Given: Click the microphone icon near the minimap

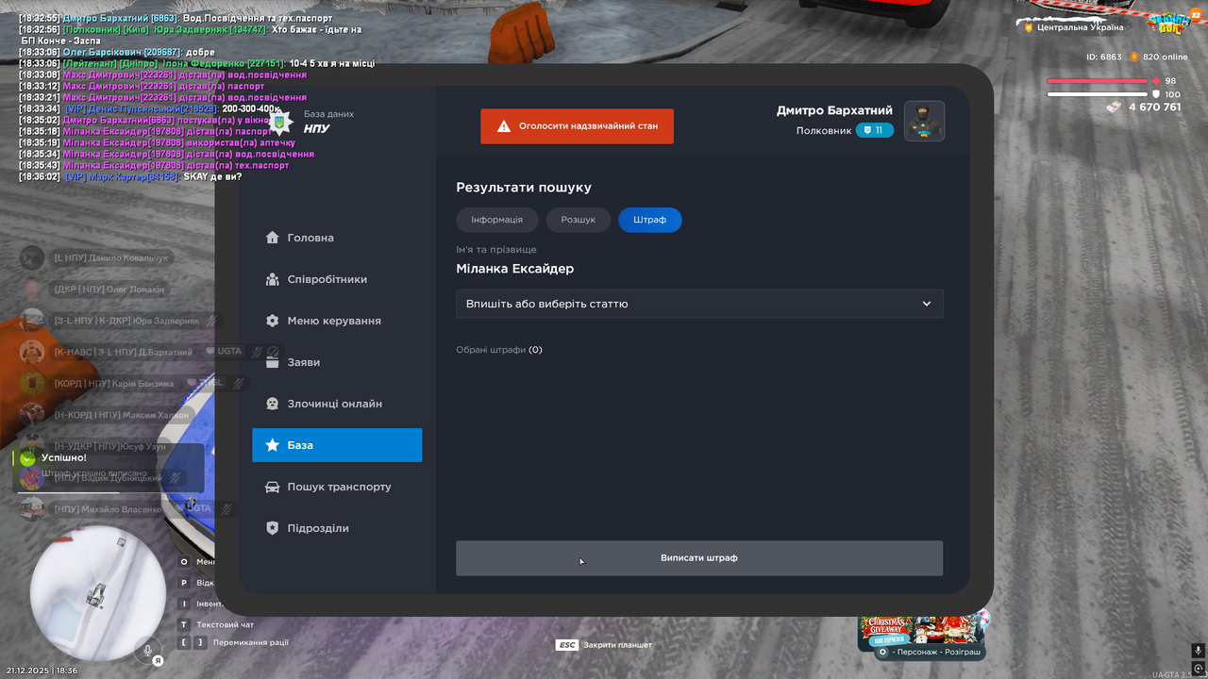Looking at the screenshot, I should (146, 649).
